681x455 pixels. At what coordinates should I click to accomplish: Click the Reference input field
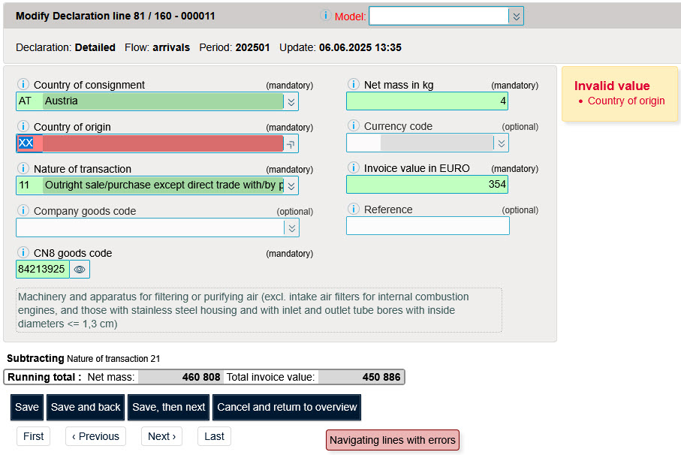(x=427, y=226)
